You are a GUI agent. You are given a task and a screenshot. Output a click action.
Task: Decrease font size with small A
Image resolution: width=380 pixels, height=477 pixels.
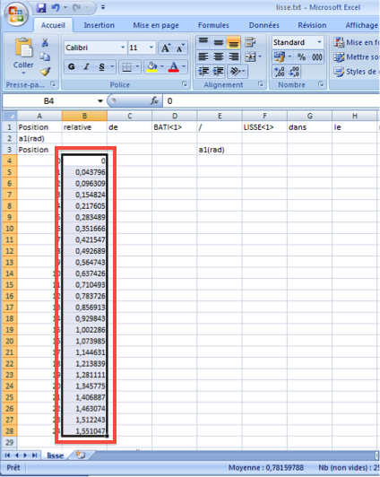click(180, 48)
